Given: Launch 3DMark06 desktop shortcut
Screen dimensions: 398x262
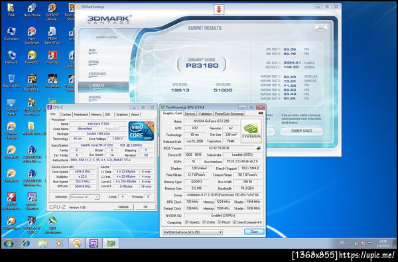Looking at the screenshot, I should pyautogui.click(x=11, y=175).
